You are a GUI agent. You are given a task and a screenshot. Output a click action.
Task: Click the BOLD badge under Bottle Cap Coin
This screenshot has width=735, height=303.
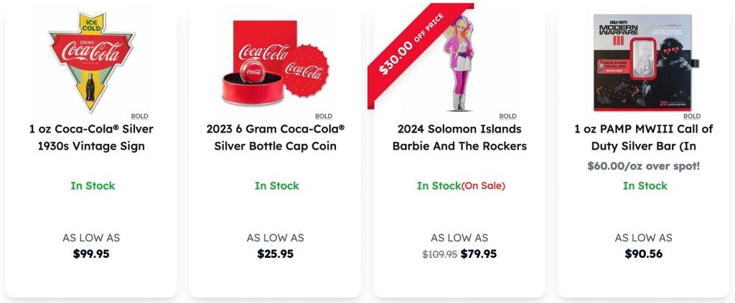[x=324, y=116]
